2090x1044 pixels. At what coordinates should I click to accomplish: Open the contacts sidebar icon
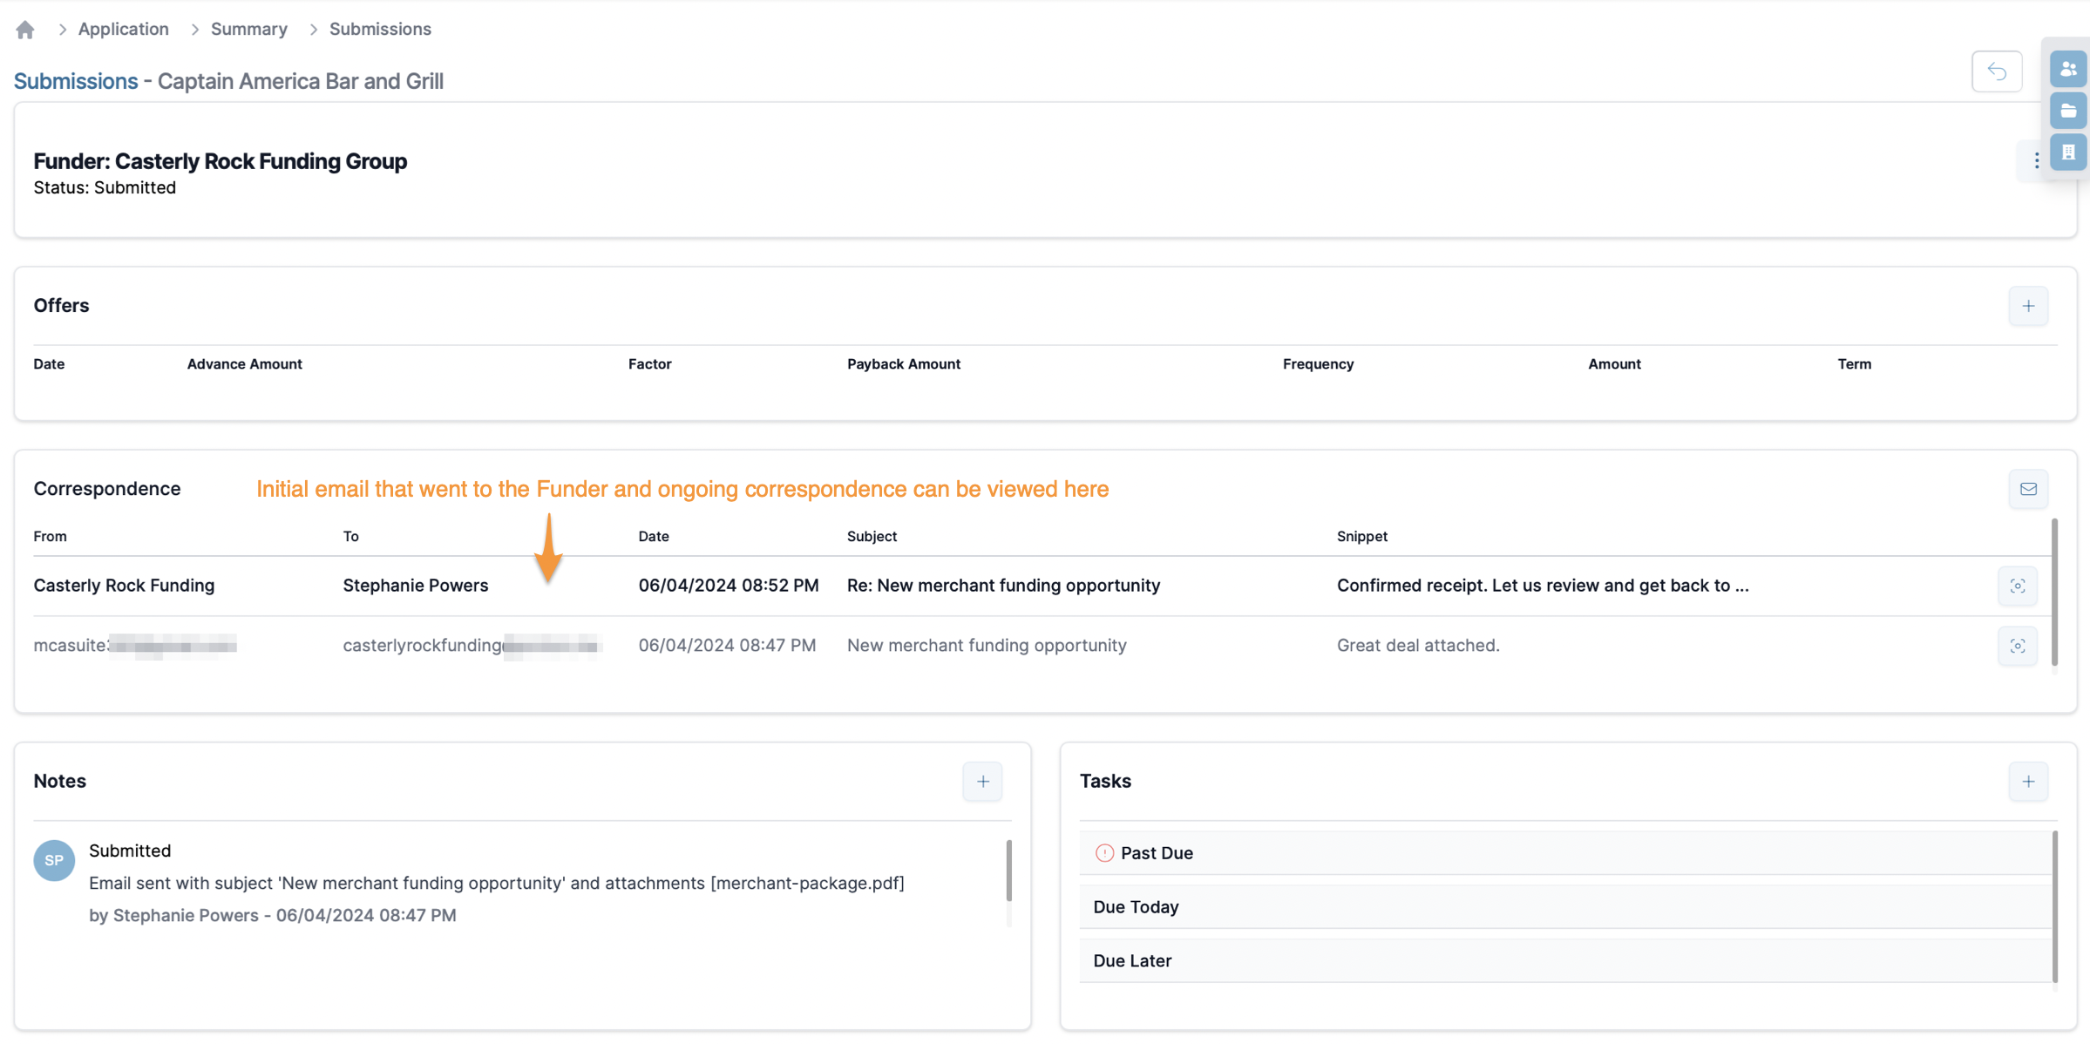[2067, 69]
